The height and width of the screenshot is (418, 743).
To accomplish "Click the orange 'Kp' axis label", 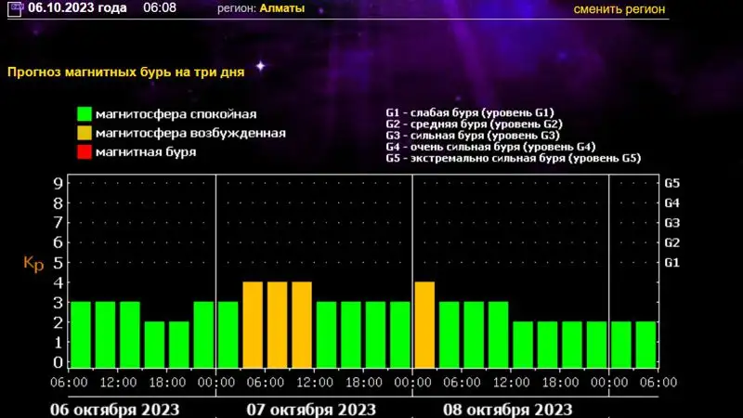I will tap(33, 263).
